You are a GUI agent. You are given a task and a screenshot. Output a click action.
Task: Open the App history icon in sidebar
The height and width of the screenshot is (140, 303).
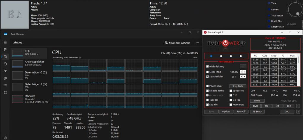coord(5,64)
